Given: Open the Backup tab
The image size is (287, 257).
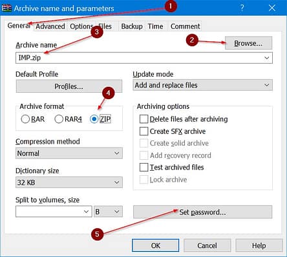Looking at the screenshot, I should click(132, 26).
